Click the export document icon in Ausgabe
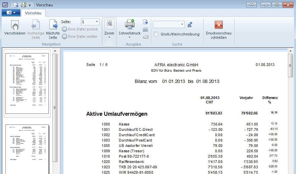The image size is (296, 174). pyautogui.click(x=145, y=22)
